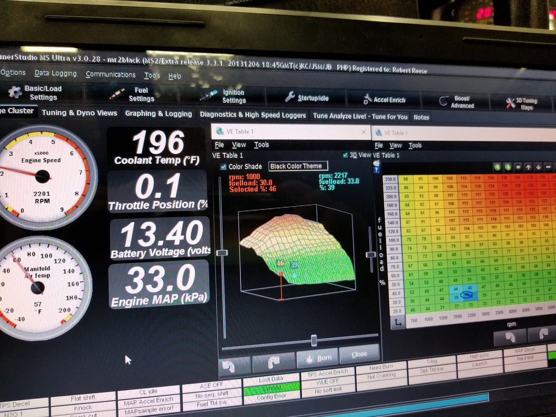Click the up arrow increment icon in VE table toolbar
The width and height of the screenshot is (556, 417).
click(x=528, y=167)
